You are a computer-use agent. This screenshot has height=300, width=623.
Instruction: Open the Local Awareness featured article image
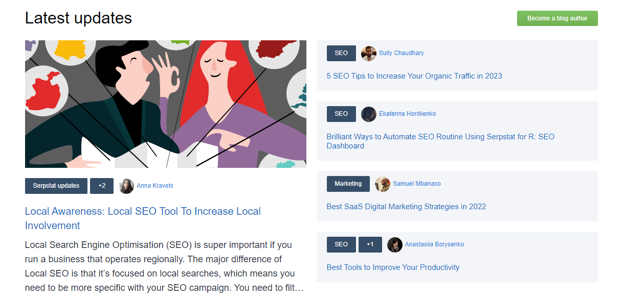(166, 104)
